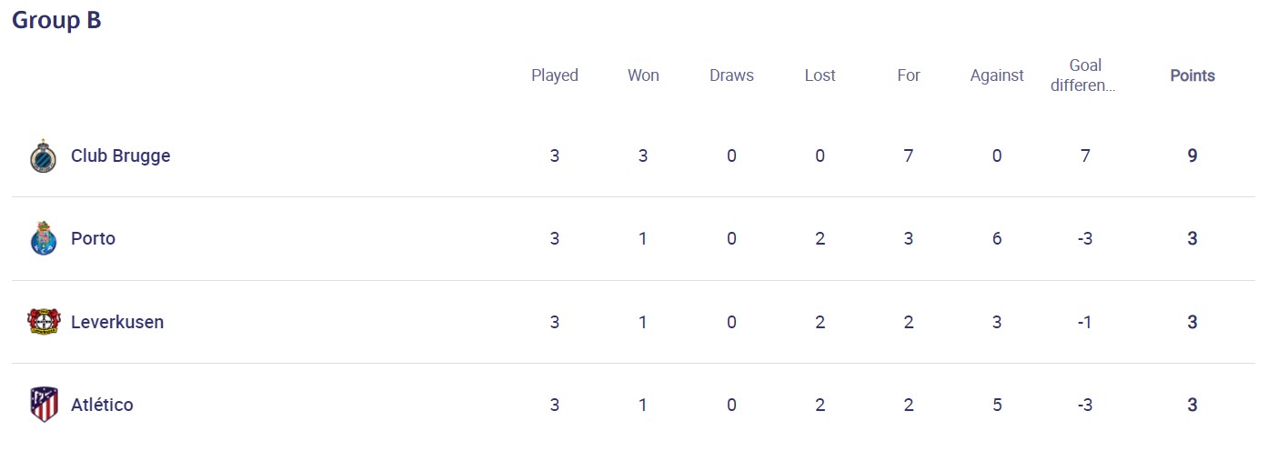Click the Lost column header

(820, 75)
